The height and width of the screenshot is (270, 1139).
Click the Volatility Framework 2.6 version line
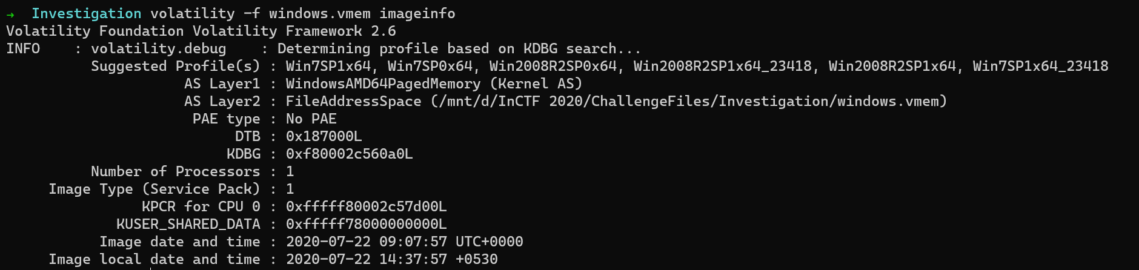click(201, 31)
